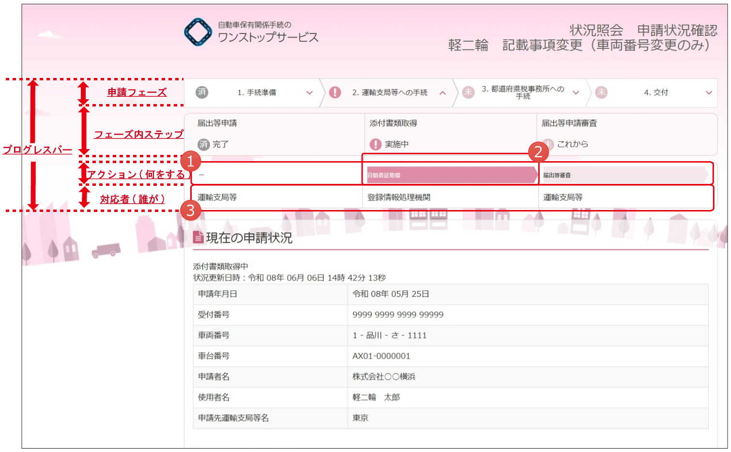Click the 済 status icon beside 手続準備

pos(202,92)
